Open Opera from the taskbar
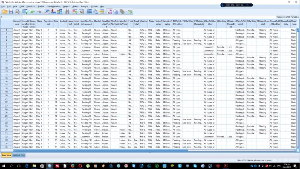The height and width of the screenshot is (169, 300). pyautogui.click(x=80, y=166)
